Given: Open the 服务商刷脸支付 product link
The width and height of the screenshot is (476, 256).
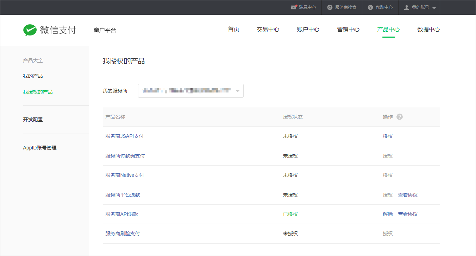Looking at the screenshot, I should 123,233.
